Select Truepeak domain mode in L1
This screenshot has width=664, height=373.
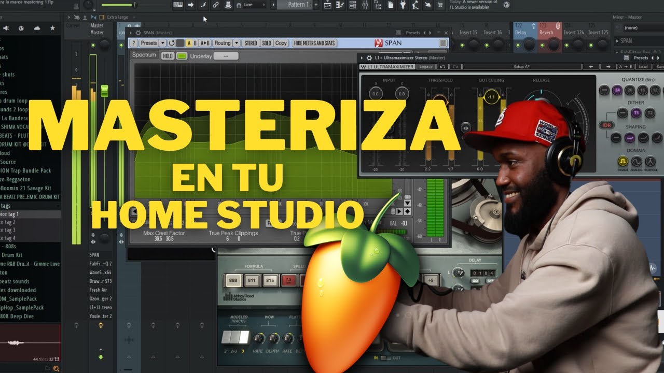point(651,162)
